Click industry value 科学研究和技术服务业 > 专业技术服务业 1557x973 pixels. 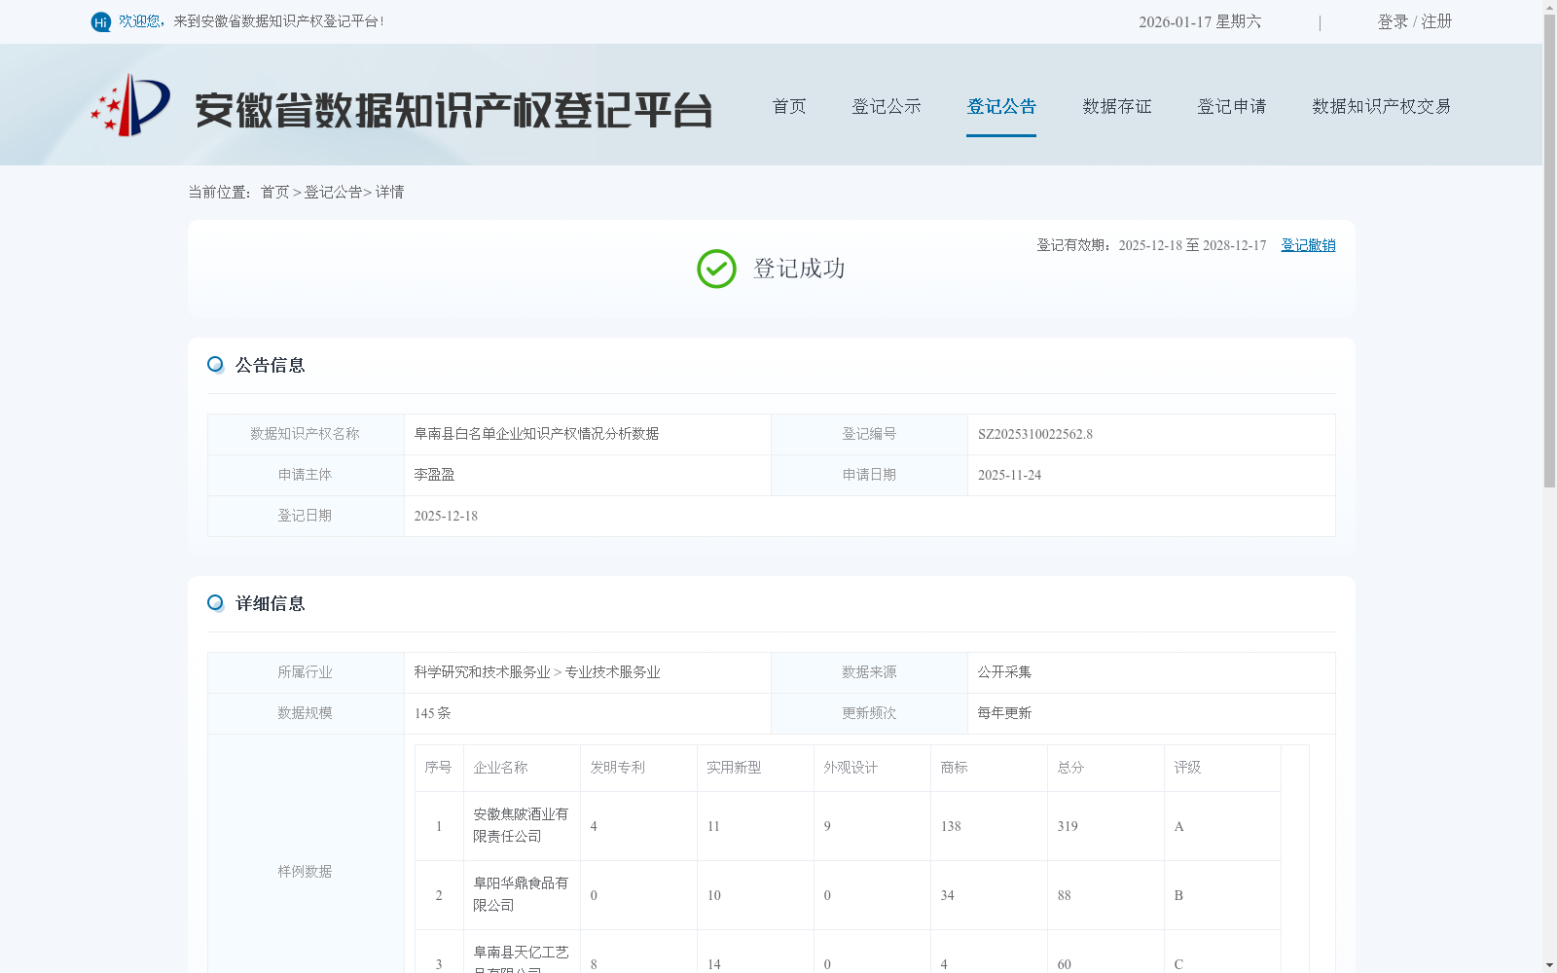click(537, 672)
